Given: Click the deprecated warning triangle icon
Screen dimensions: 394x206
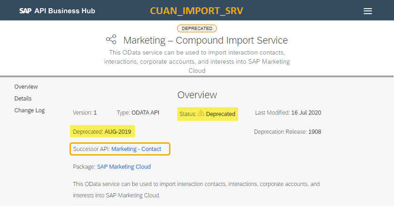Looking at the screenshot, I should [x=201, y=113].
